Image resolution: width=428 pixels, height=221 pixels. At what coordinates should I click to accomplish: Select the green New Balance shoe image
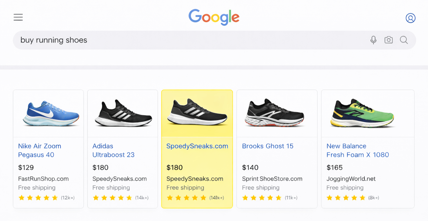pyautogui.click(x=363, y=114)
